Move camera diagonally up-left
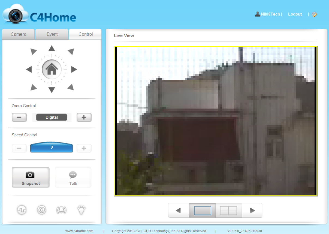This screenshot has height=234, width=329. (x=34, y=51)
